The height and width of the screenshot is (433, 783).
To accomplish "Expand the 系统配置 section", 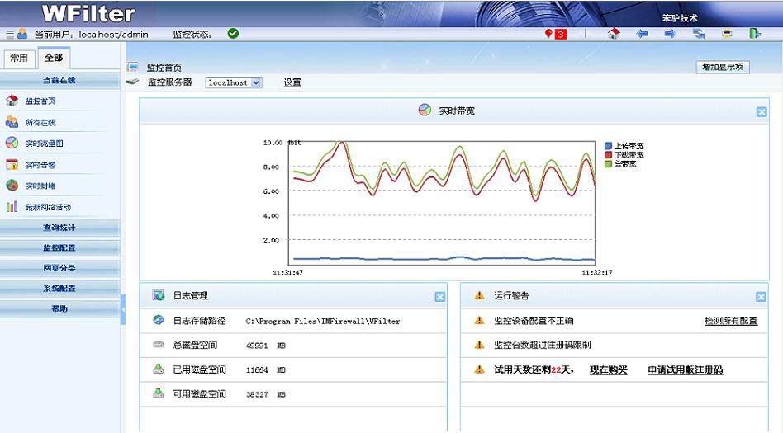I will point(59,289).
